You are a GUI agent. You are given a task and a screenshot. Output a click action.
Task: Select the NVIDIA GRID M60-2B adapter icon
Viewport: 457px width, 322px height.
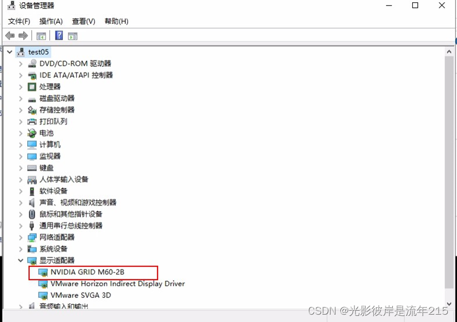[x=43, y=273]
